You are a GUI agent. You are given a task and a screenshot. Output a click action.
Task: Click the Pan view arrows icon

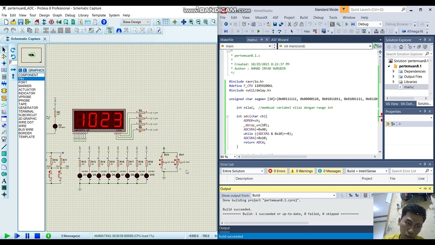coord(184,22)
